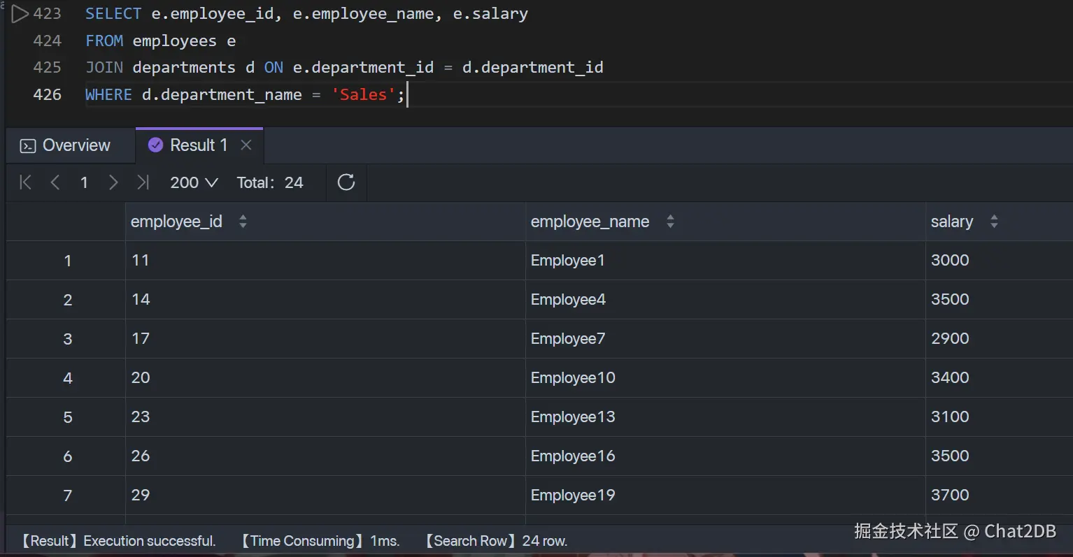Image resolution: width=1073 pixels, height=557 pixels.
Task: Select the salary 3100 cell
Action: (x=1000, y=417)
